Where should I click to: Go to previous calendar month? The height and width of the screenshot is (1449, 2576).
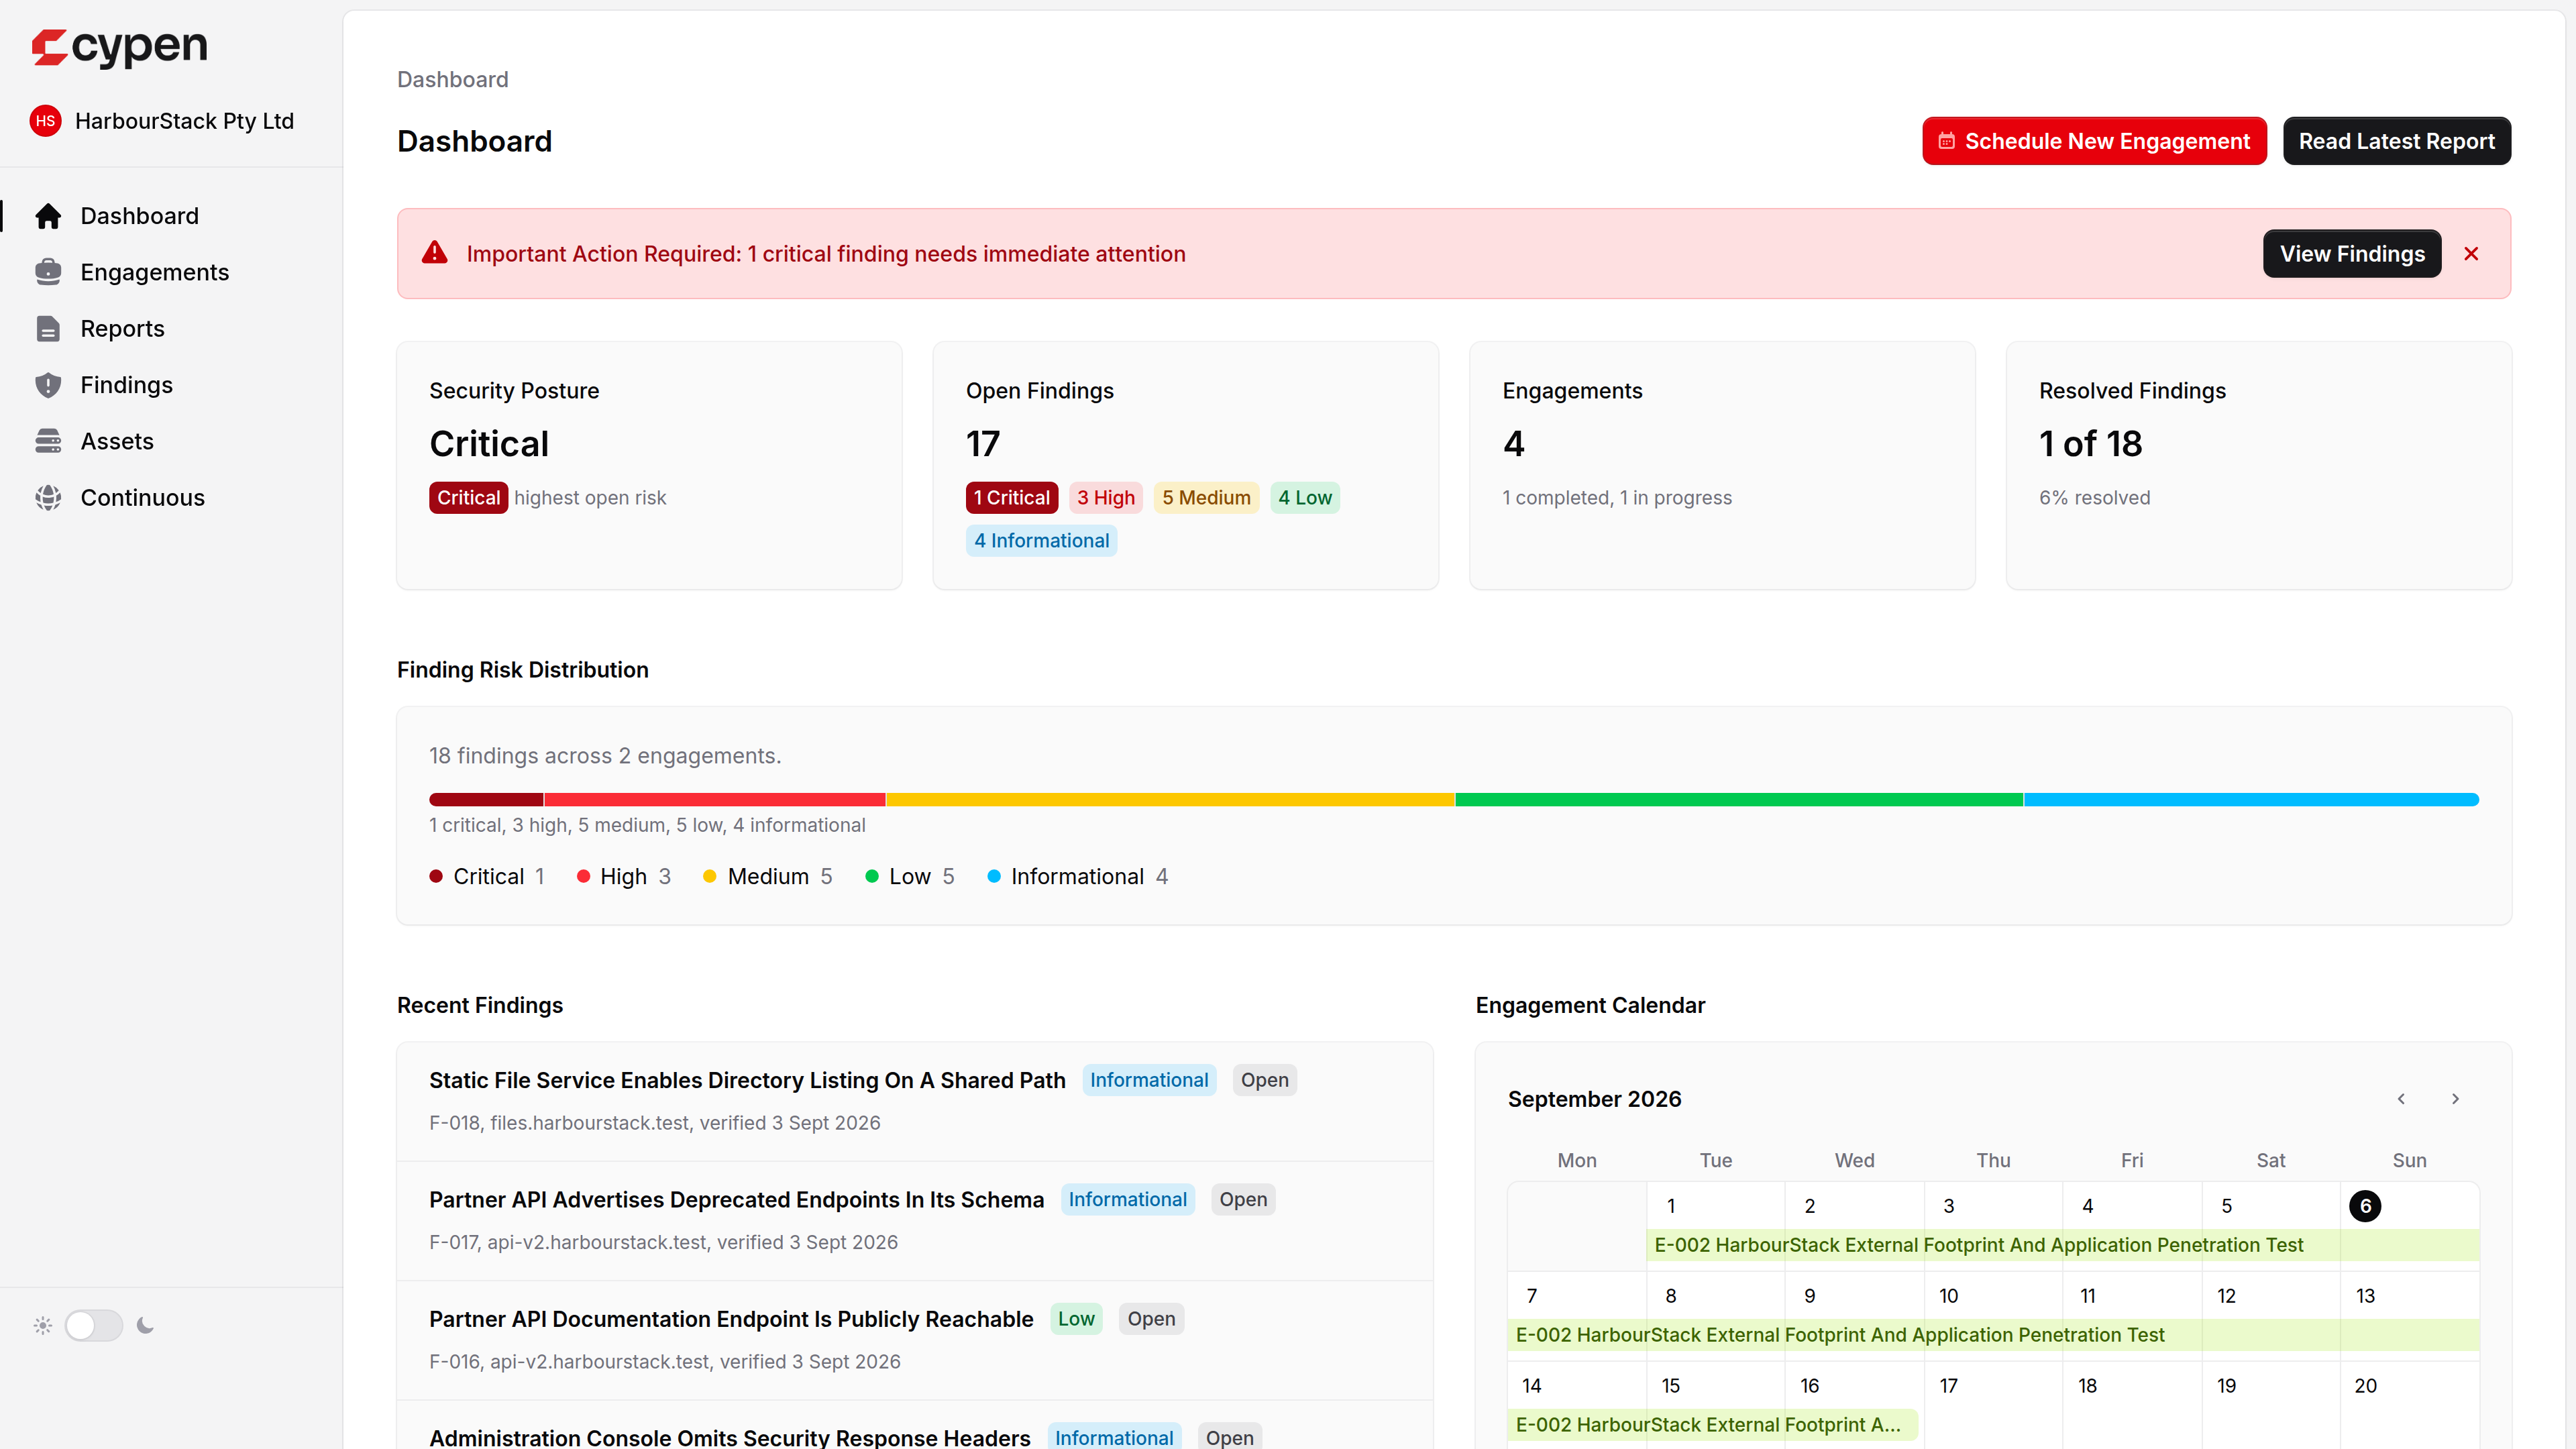[x=2401, y=1099]
